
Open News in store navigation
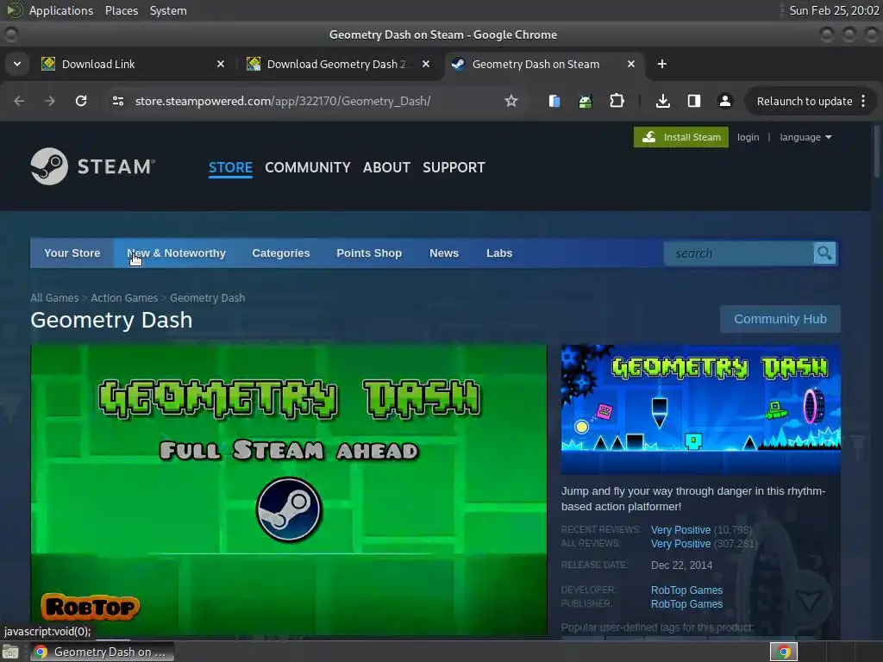(444, 253)
